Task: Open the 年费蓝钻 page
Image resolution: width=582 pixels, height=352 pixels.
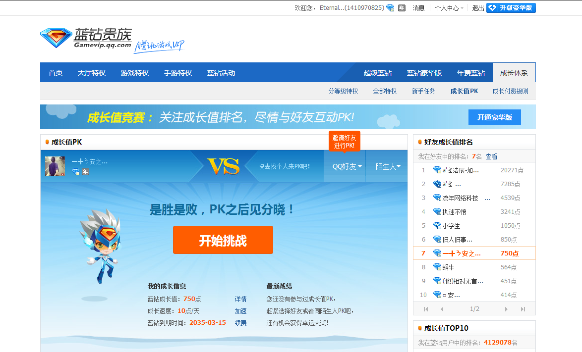Action: pyautogui.click(x=470, y=73)
